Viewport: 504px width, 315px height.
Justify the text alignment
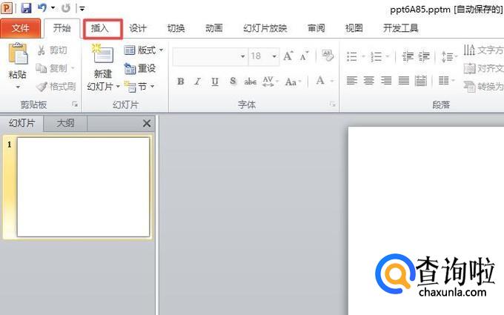pos(403,80)
